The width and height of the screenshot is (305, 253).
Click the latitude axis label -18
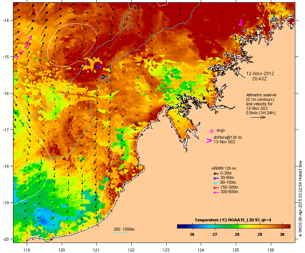[5, 166]
